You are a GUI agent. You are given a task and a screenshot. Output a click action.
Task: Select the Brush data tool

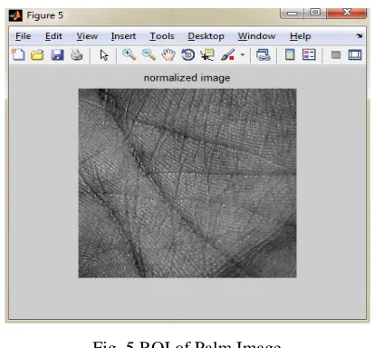click(227, 55)
